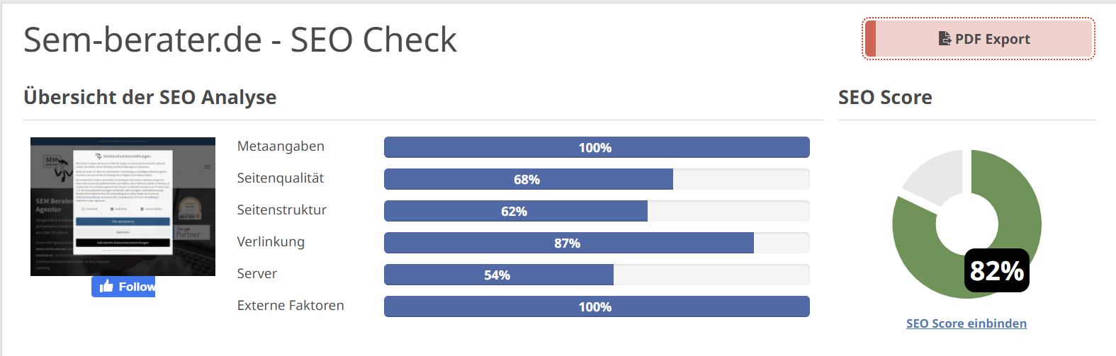Click the grey segment of SEO Score donut
Image resolution: width=1116 pixels, height=356 pixels.
click(932, 176)
